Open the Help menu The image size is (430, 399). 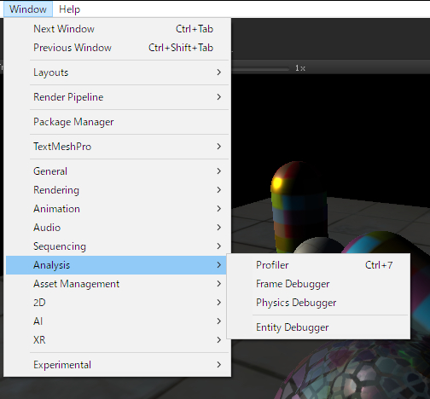click(69, 9)
